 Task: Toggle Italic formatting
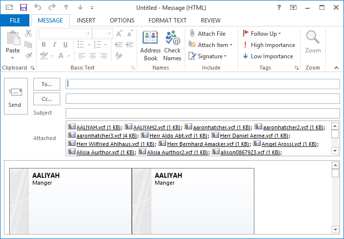point(54,45)
